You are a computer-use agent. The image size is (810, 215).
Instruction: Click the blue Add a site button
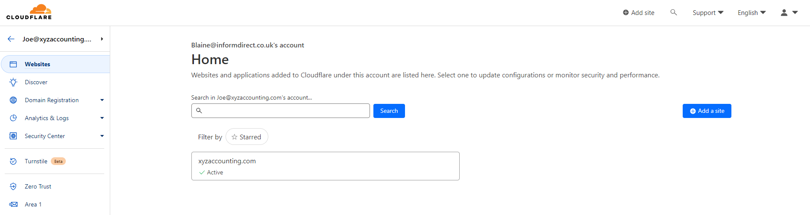pyautogui.click(x=707, y=111)
